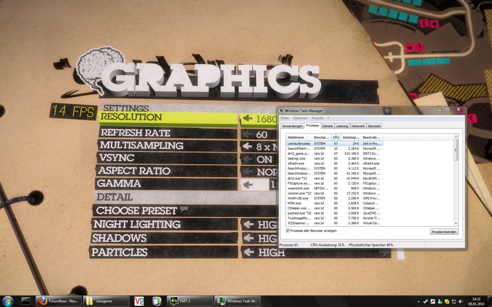Click the Task-Manager title bar icon
492x307 pixels.
tap(282, 111)
